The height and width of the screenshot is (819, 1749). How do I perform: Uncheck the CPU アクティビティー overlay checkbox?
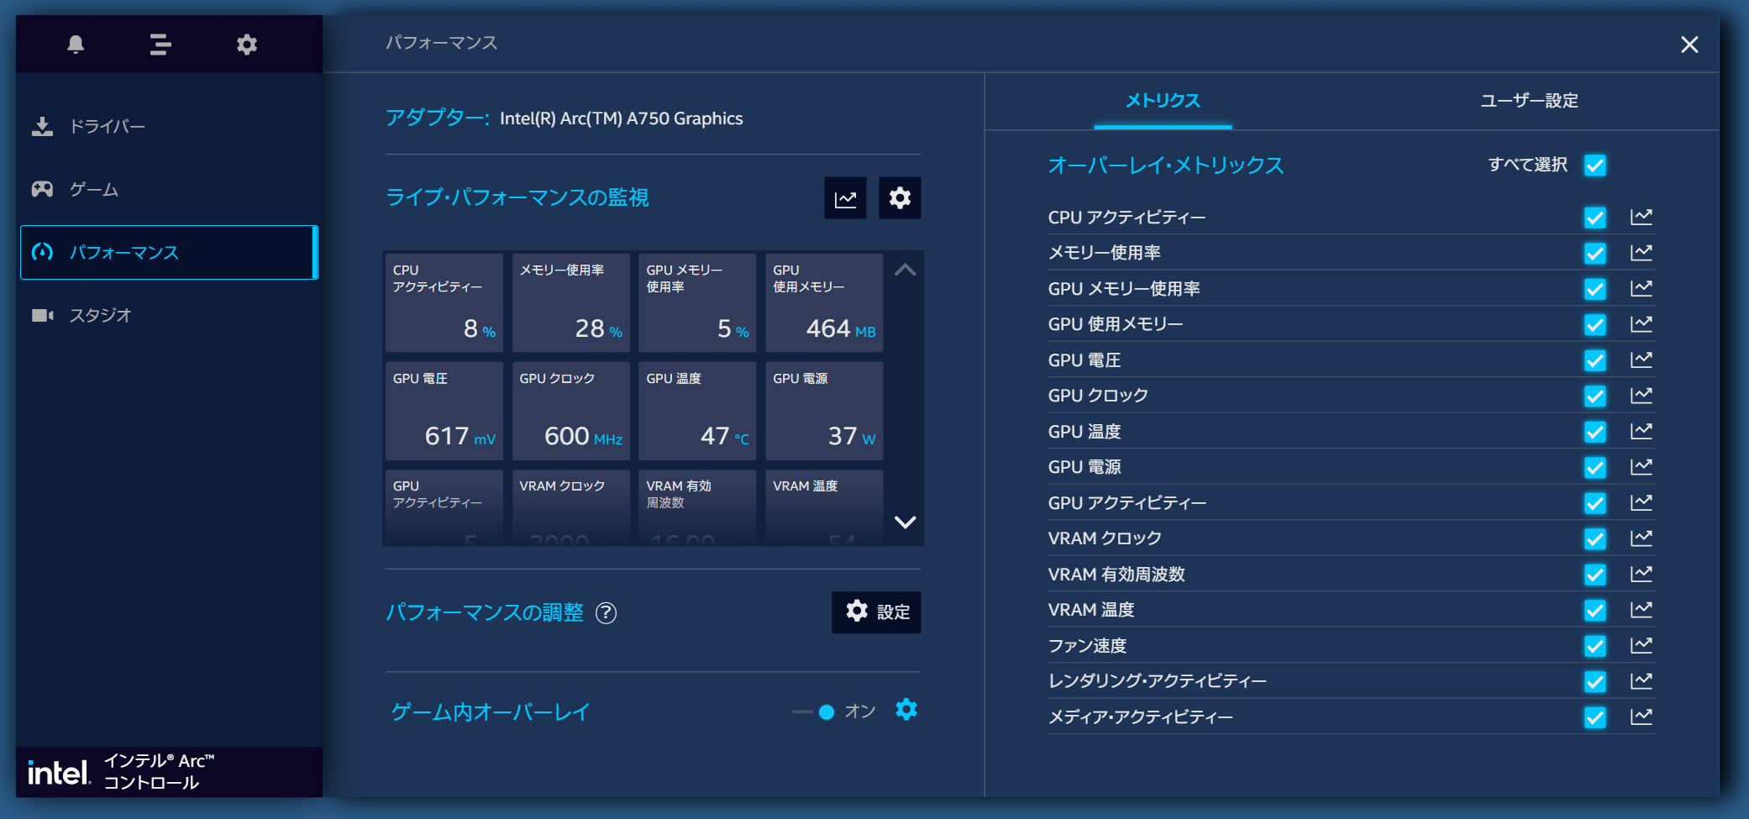[1594, 218]
